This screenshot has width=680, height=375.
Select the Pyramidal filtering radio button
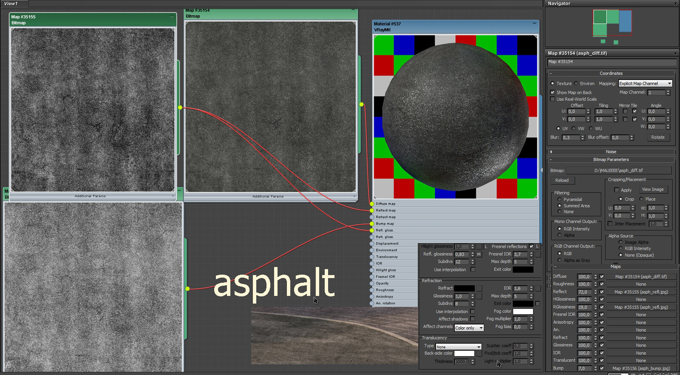(x=559, y=199)
